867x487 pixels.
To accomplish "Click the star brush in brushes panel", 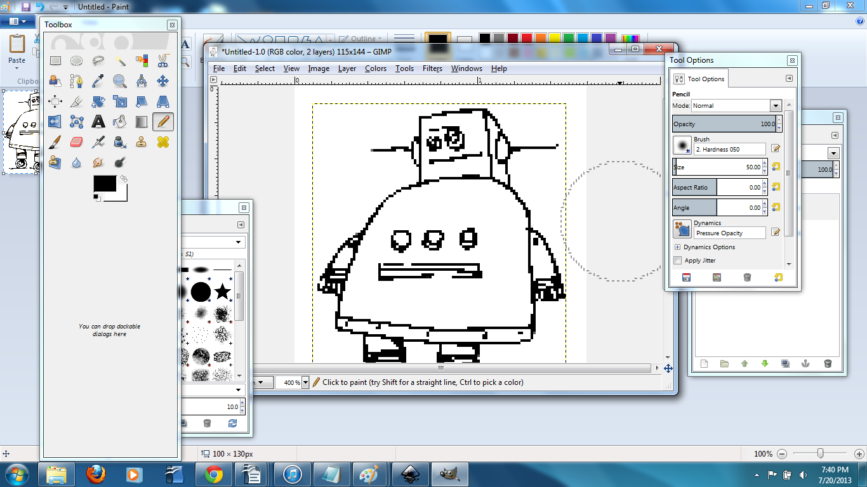I will click(x=222, y=292).
